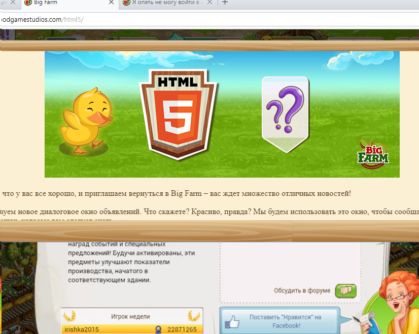
Task: Close the Big Farm tab
Action: [112, 2]
